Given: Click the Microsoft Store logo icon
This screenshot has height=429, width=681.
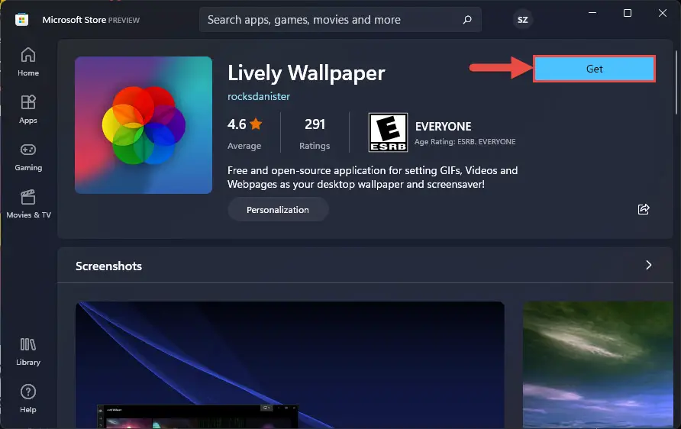Looking at the screenshot, I should (21, 20).
